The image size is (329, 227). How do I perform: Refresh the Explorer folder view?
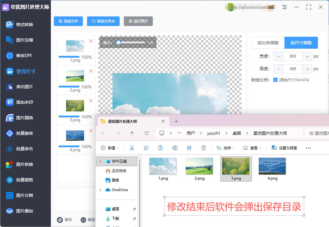click(x=147, y=133)
